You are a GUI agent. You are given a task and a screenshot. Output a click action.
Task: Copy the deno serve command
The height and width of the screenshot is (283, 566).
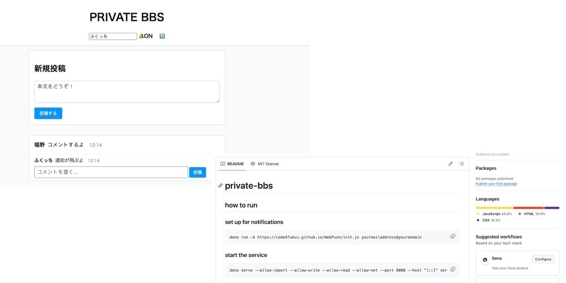pos(453,269)
